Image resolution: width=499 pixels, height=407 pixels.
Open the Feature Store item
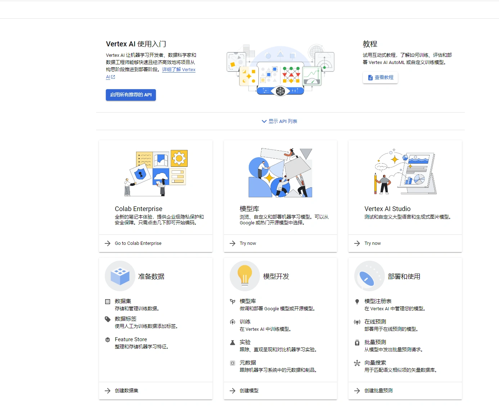(x=131, y=339)
